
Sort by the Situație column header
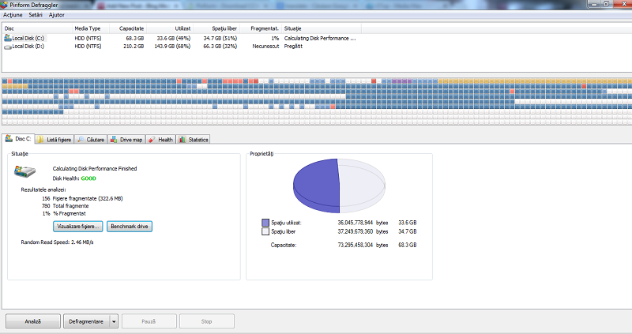[322, 28]
